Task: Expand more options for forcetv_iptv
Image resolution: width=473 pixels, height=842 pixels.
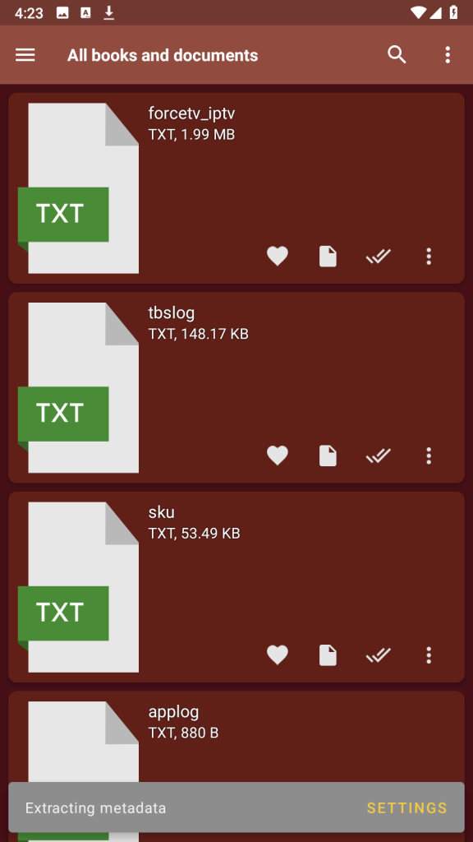Action: [x=428, y=257]
